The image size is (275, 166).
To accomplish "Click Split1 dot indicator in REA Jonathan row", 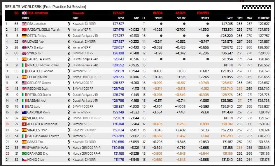I will pos(161,24).
